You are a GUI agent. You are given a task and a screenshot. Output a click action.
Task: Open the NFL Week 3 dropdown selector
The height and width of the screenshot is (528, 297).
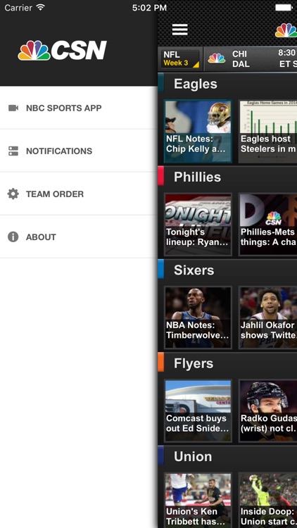click(180, 58)
